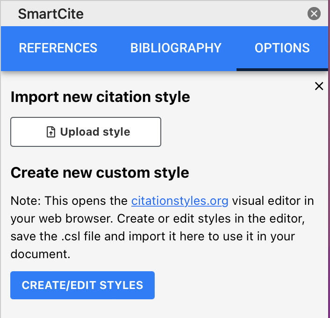Click the CREATE/EDIT STYLES button
Viewport: 330px width, 318px height.
82,285
